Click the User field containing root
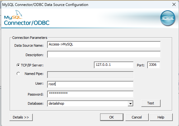 click(x=90, y=84)
